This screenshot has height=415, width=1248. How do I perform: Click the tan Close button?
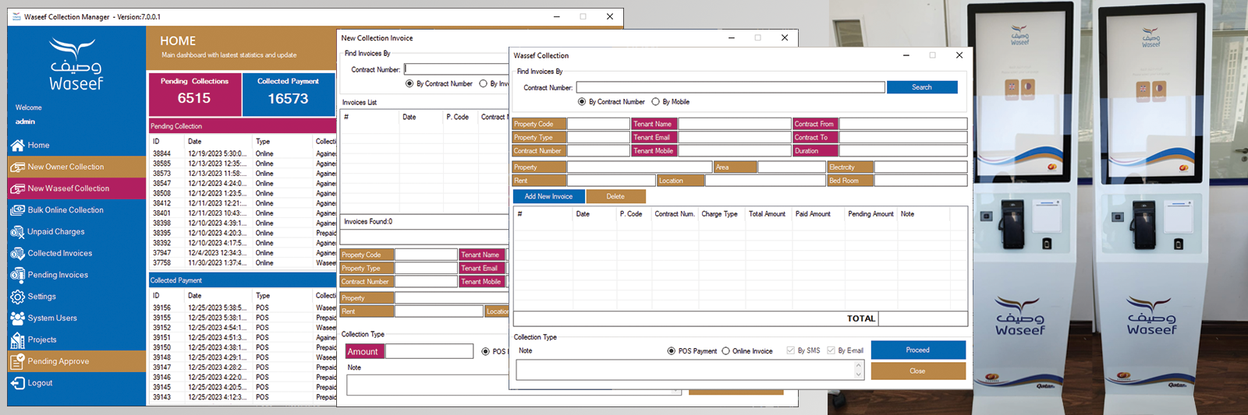[x=918, y=371]
